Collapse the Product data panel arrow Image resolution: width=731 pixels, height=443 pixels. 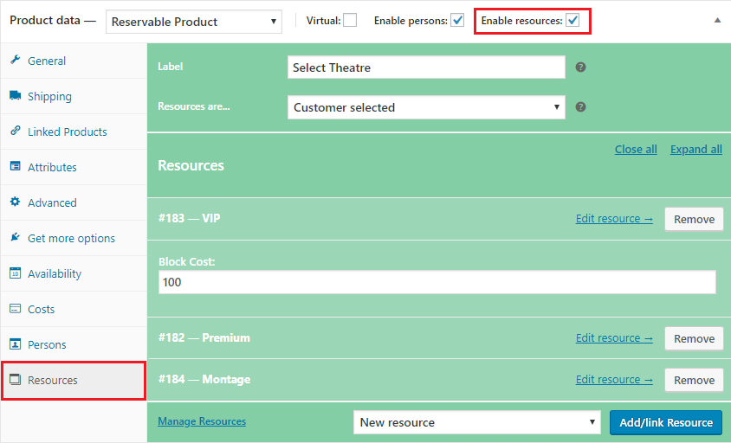point(717,20)
